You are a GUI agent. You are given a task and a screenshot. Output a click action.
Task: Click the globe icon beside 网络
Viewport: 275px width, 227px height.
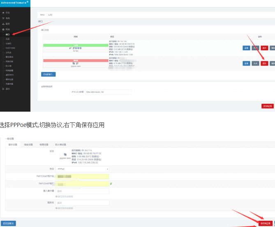[x=3, y=30]
